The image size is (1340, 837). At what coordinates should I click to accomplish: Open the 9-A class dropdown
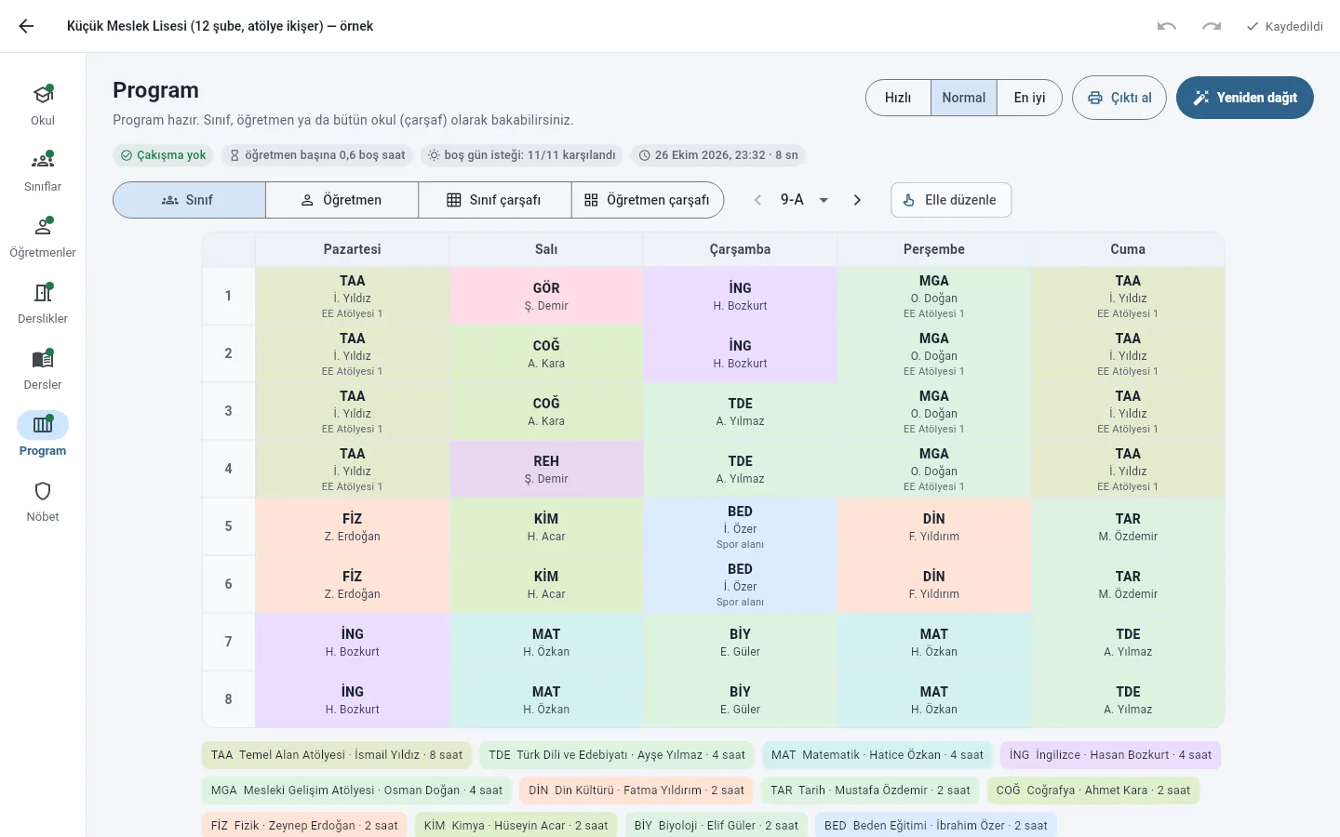(804, 200)
